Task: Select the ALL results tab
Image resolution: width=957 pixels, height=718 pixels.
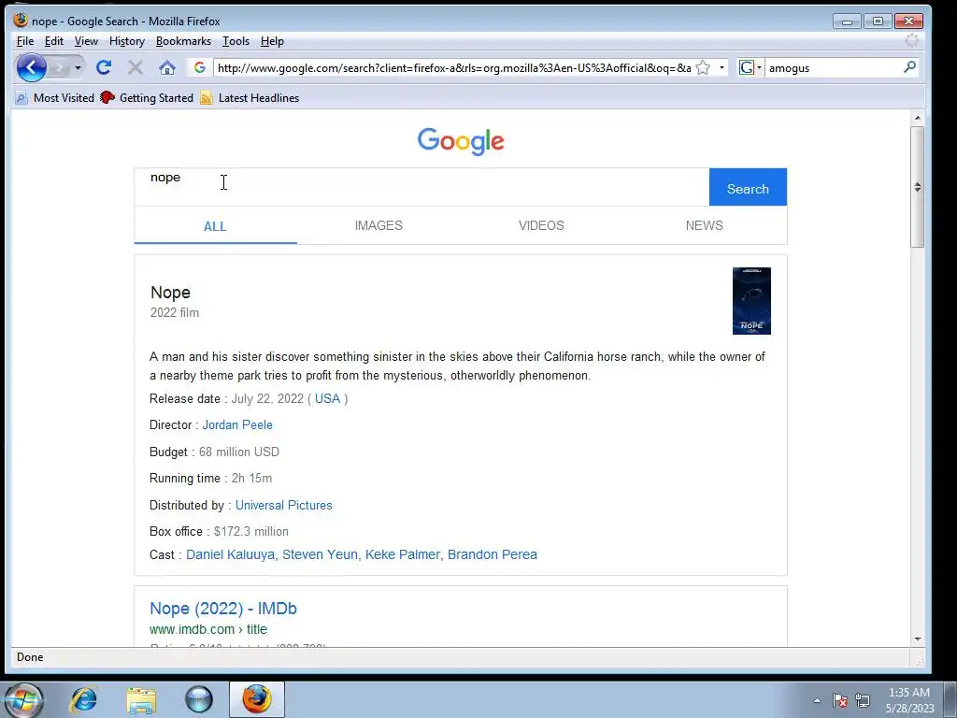Action: tap(215, 226)
